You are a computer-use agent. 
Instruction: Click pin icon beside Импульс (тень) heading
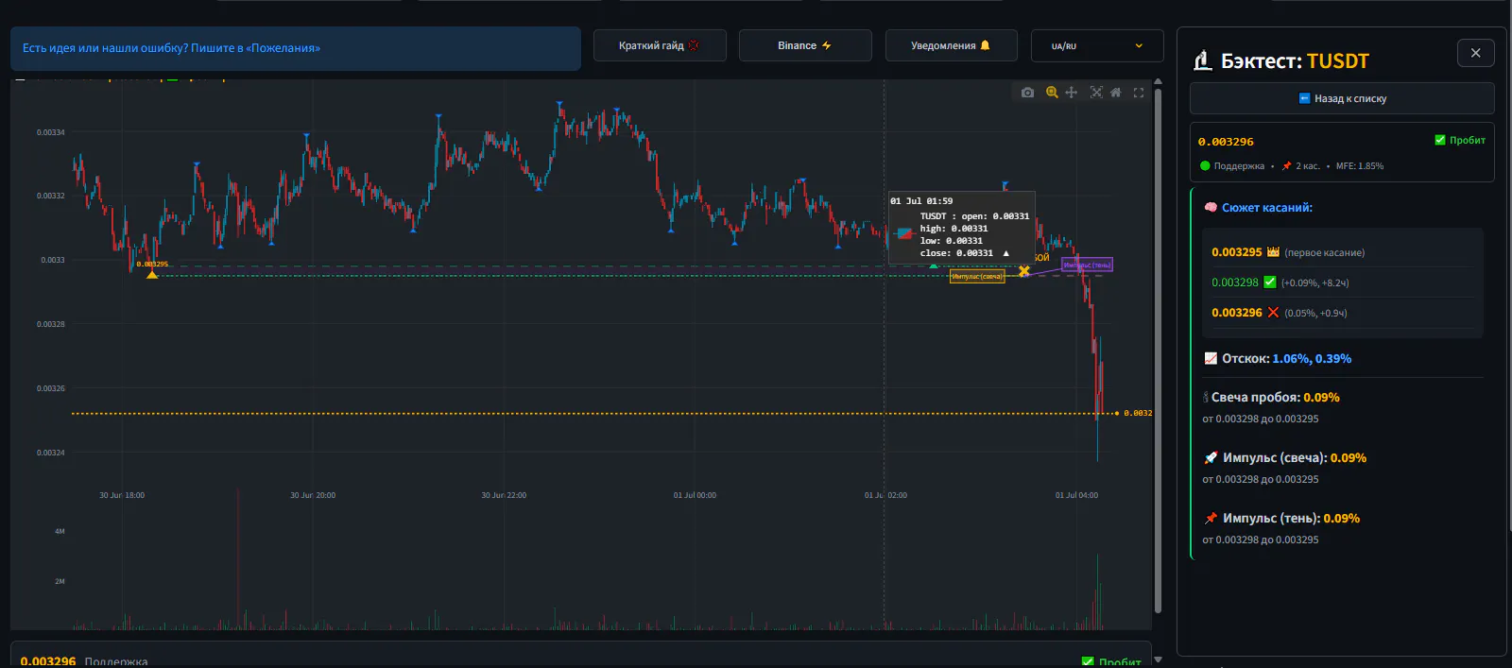tap(1211, 519)
